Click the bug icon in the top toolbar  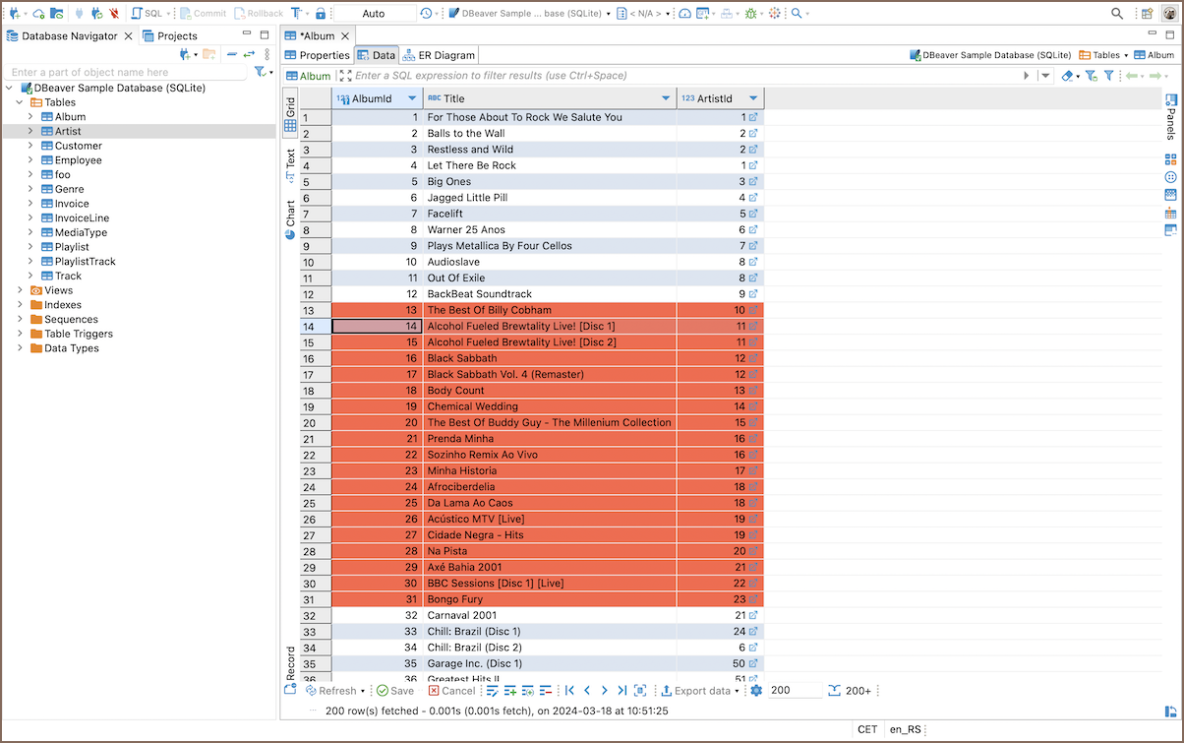(751, 14)
